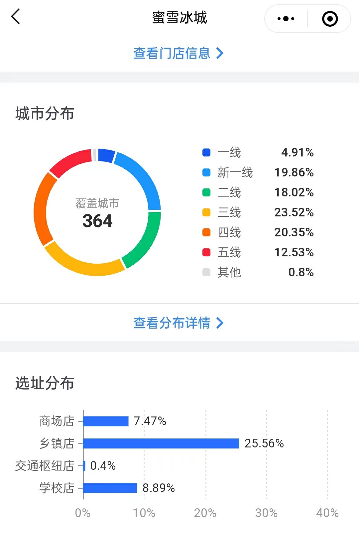Toggle the 二线 legend green marker
359x537 pixels.
tap(206, 192)
